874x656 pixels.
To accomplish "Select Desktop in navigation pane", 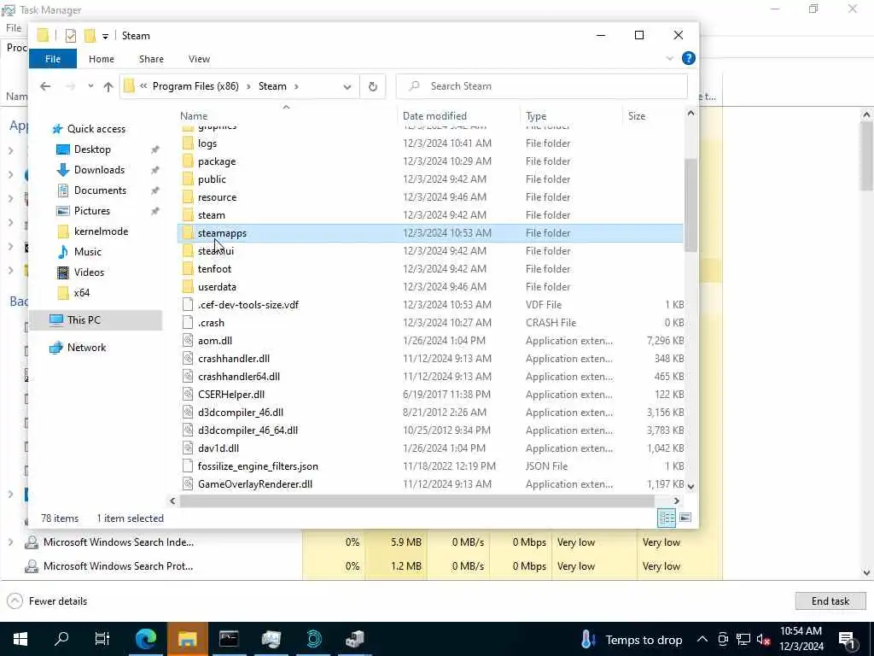I will [92, 149].
